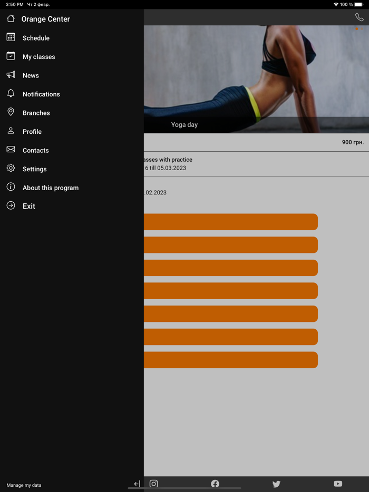Tap the 900 грн. price text

coord(353,142)
